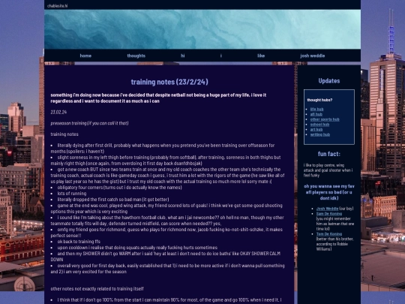
Task: Open the writing hub link
Action: point(320,134)
